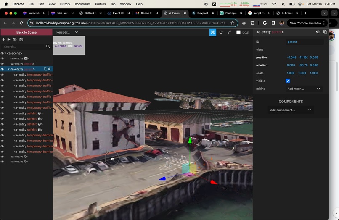Open the Apple menu
The width and height of the screenshot is (339, 220).
pos(6,4)
